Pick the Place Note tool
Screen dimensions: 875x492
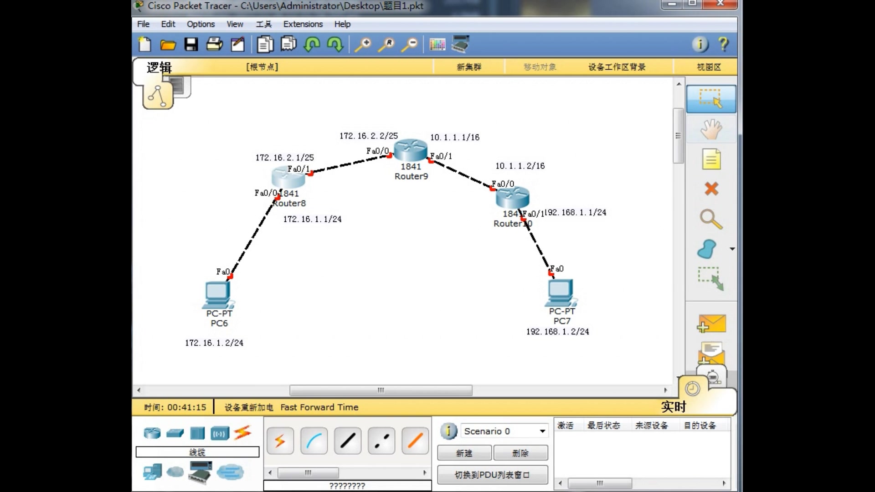(711, 159)
